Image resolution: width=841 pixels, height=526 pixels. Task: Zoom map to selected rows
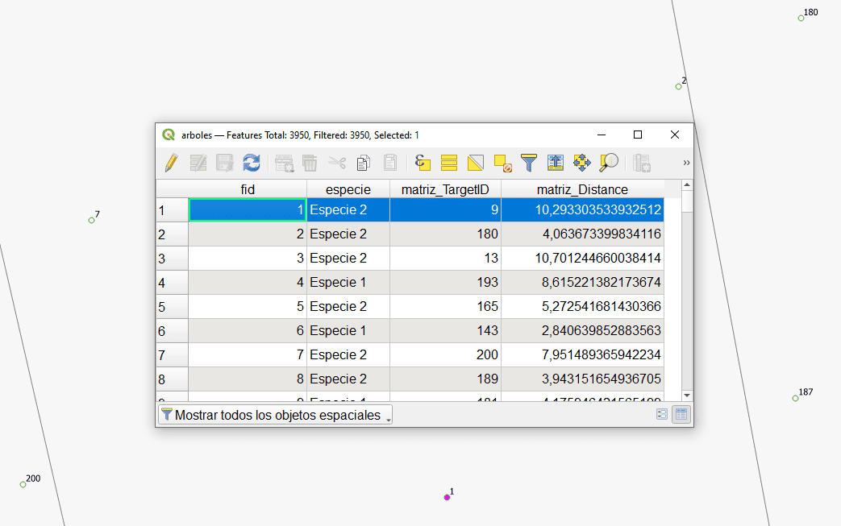(609, 163)
